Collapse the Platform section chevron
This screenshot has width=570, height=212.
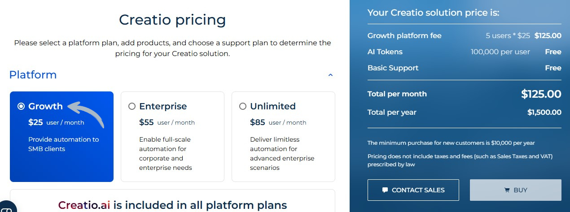(x=330, y=75)
